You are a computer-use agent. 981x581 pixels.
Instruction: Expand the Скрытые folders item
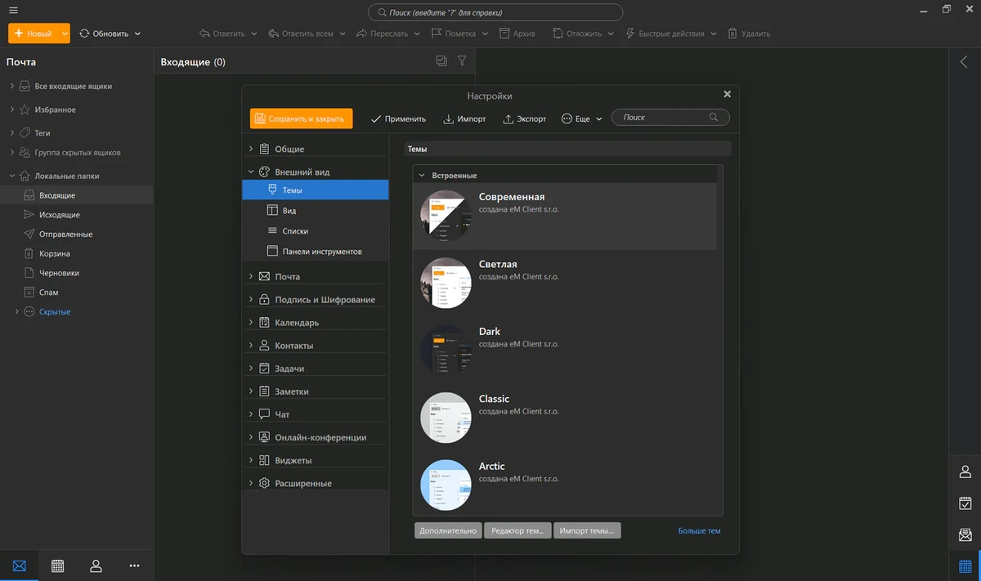click(16, 312)
